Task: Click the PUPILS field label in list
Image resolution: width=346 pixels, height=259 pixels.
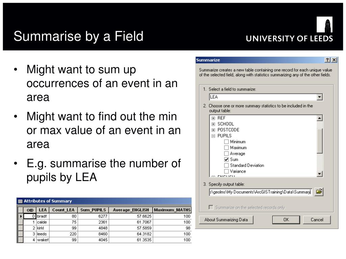Action: [x=224, y=136]
